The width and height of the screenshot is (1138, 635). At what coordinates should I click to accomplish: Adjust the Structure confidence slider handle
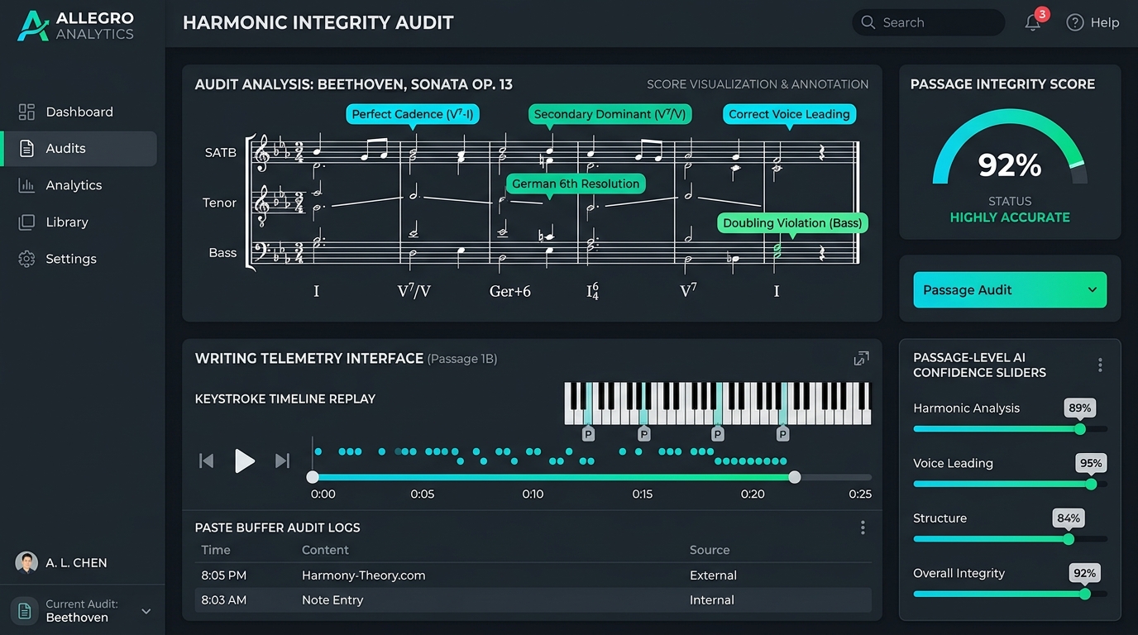coord(1069,539)
